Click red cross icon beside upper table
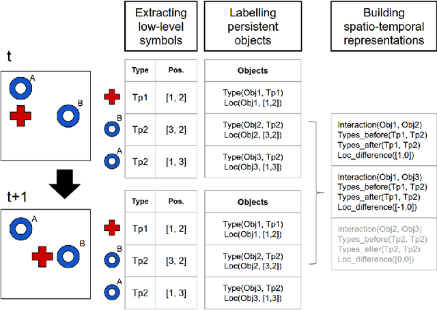The width and height of the screenshot is (437, 310). [x=113, y=97]
